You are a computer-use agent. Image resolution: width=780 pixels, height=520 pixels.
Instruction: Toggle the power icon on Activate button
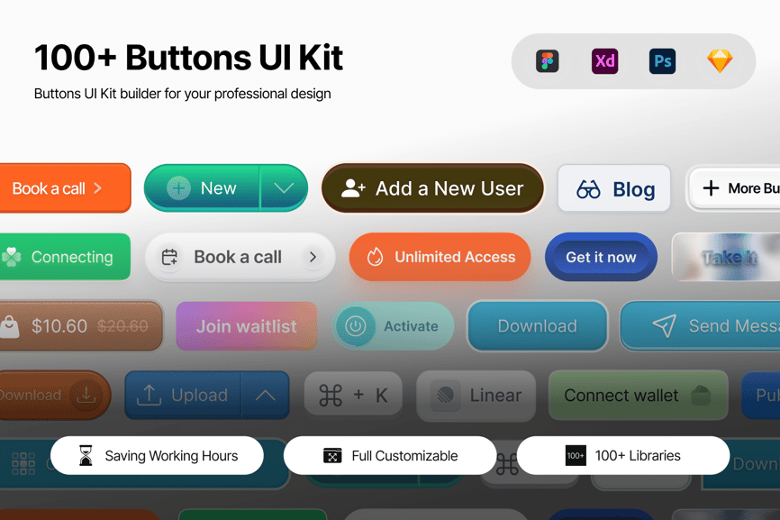(356, 326)
